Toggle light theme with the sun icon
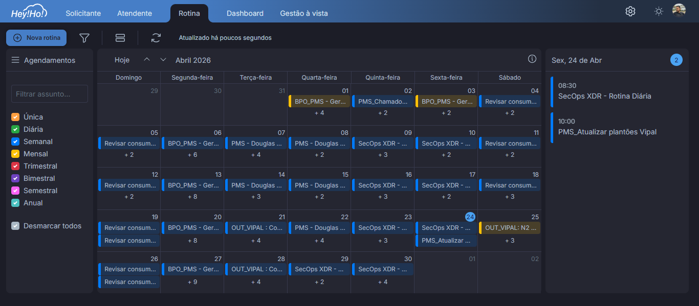 (659, 11)
